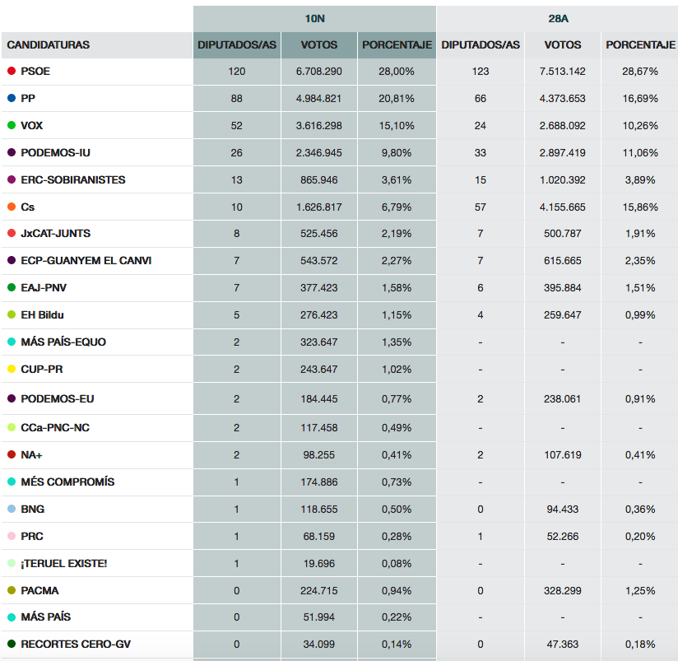Click ERC-SOBIRANISTES 28A votes 1.020.392

pos(563,180)
